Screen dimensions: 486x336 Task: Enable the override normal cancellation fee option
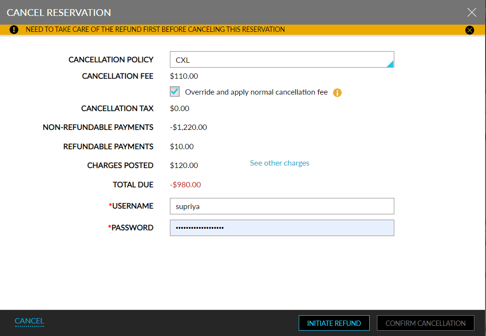[174, 91]
